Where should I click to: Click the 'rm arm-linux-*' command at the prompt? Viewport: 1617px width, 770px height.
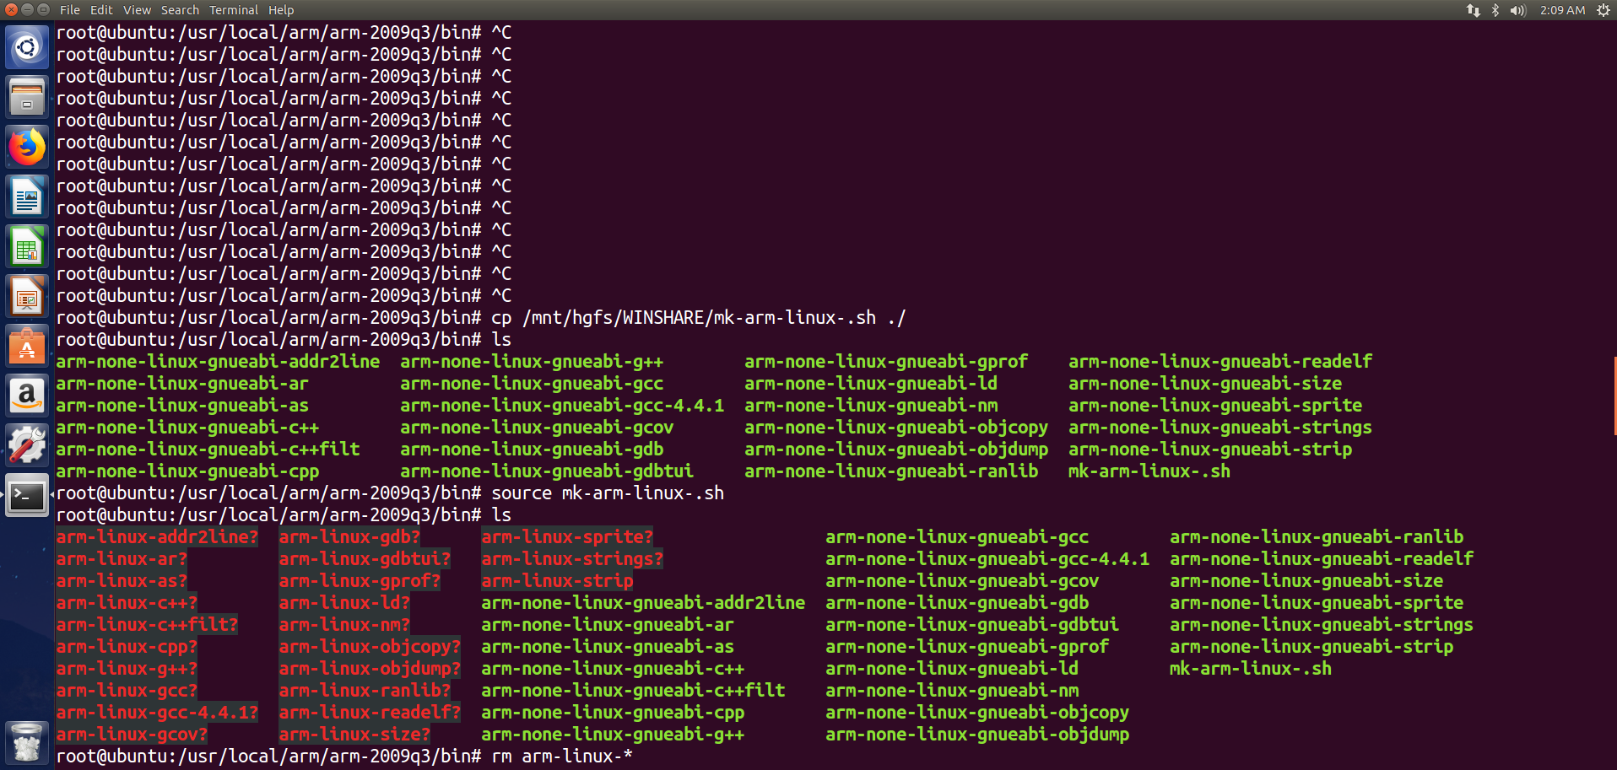coord(562,757)
